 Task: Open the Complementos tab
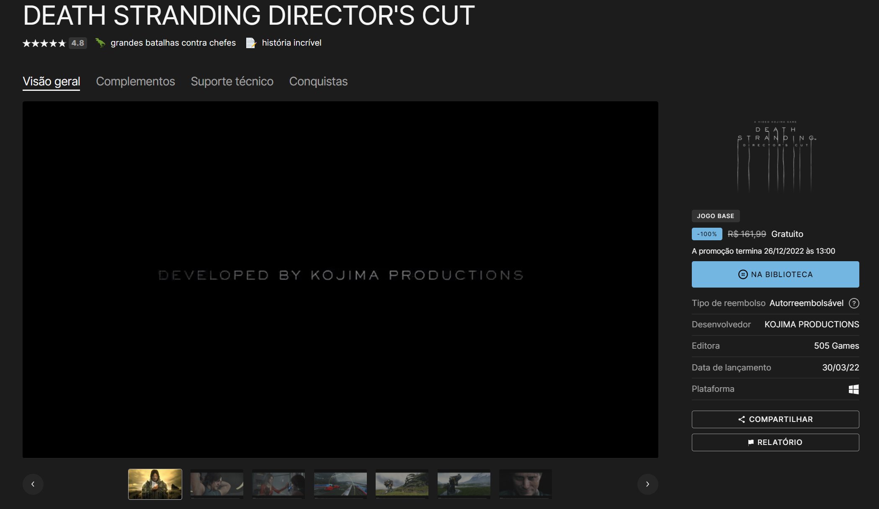135,81
